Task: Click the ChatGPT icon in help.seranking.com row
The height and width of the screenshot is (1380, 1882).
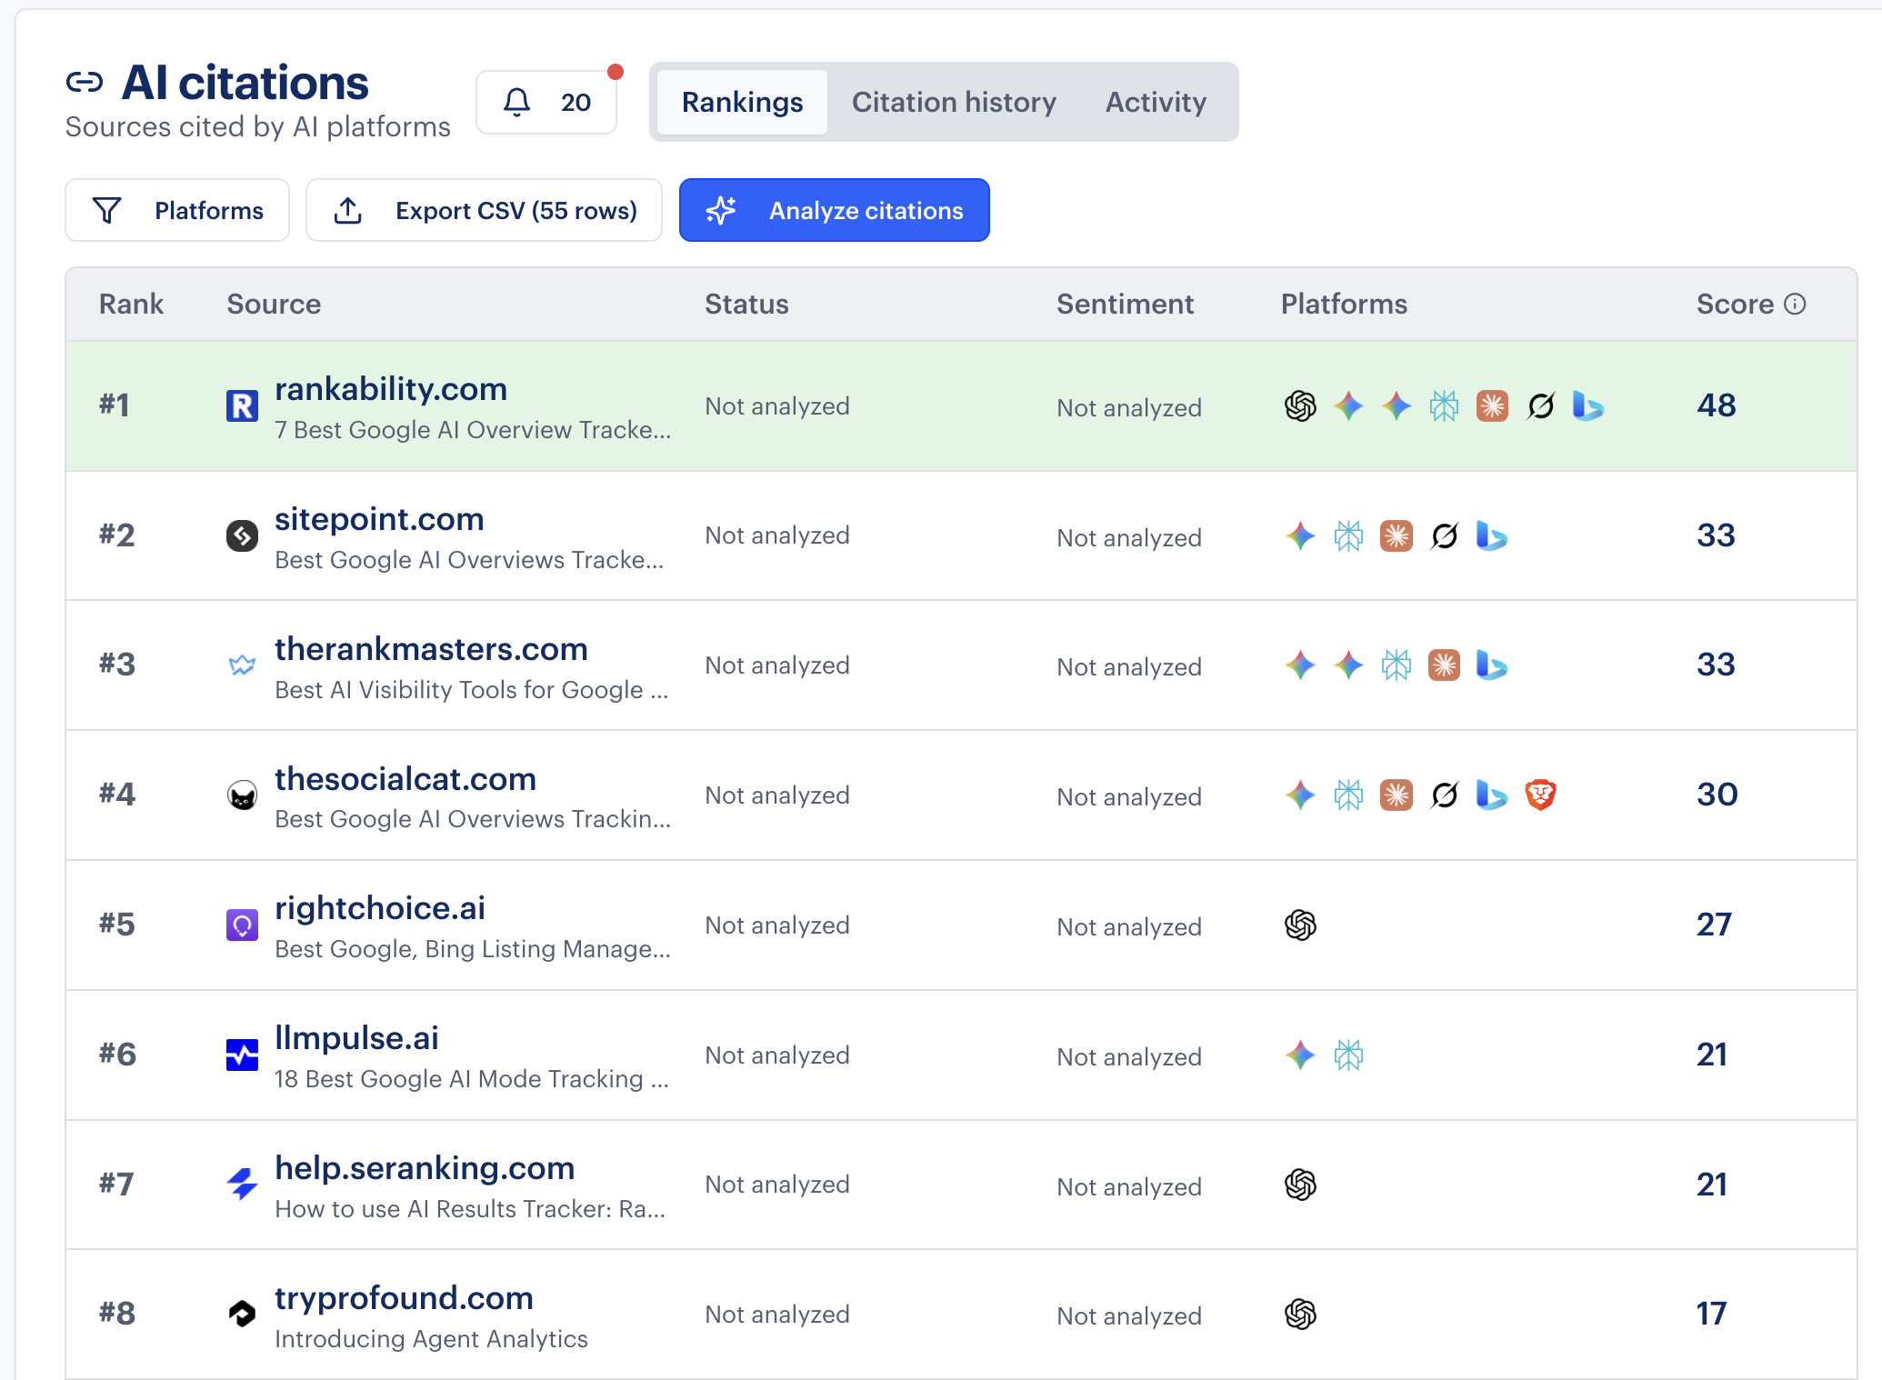Action: tap(1300, 1185)
